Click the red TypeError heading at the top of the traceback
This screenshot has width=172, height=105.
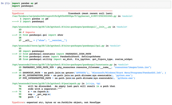18,13
